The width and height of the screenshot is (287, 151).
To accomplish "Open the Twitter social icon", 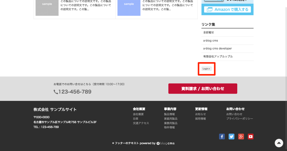I will [231, 137].
